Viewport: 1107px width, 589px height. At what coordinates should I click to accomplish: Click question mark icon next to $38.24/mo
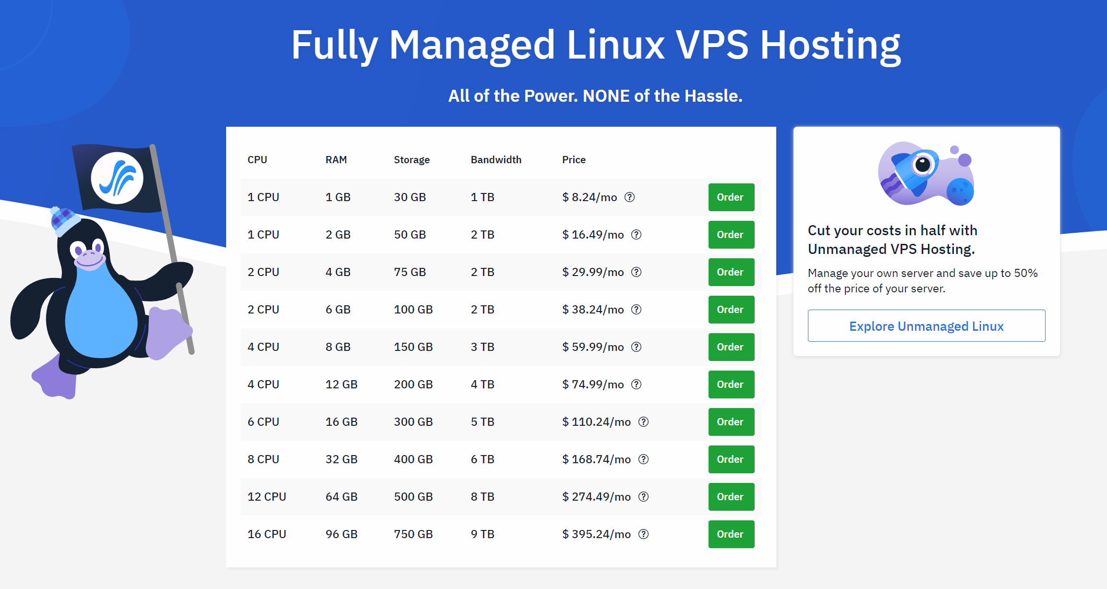pyautogui.click(x=636, y=310)
